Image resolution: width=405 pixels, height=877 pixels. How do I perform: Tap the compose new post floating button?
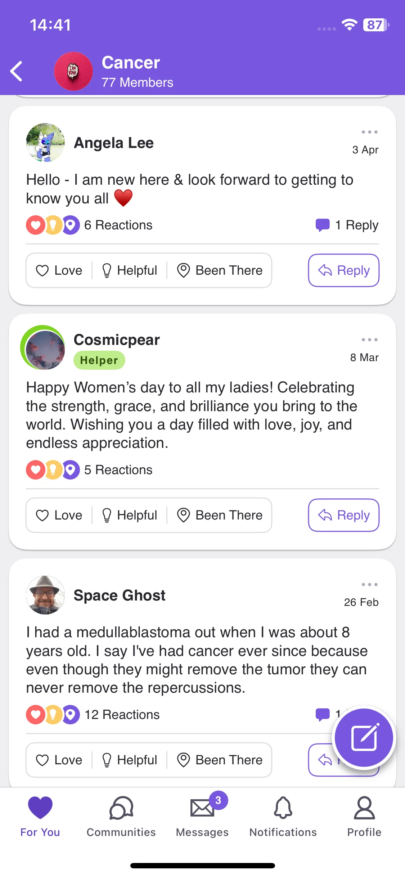[x=364, y=737]
